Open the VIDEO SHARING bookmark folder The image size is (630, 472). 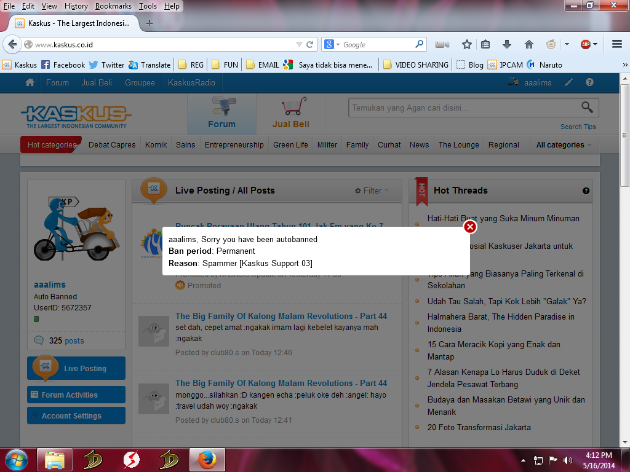pos(416,65)
